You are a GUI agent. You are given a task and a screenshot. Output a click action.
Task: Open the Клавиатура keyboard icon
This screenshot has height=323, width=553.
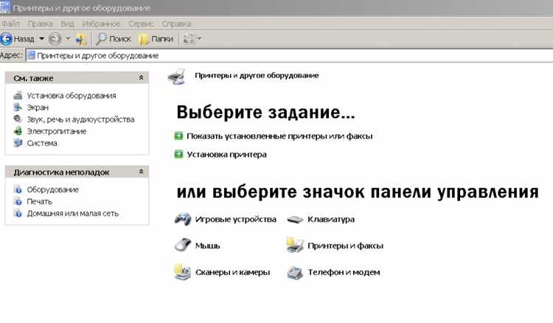[x=295, y=220]
